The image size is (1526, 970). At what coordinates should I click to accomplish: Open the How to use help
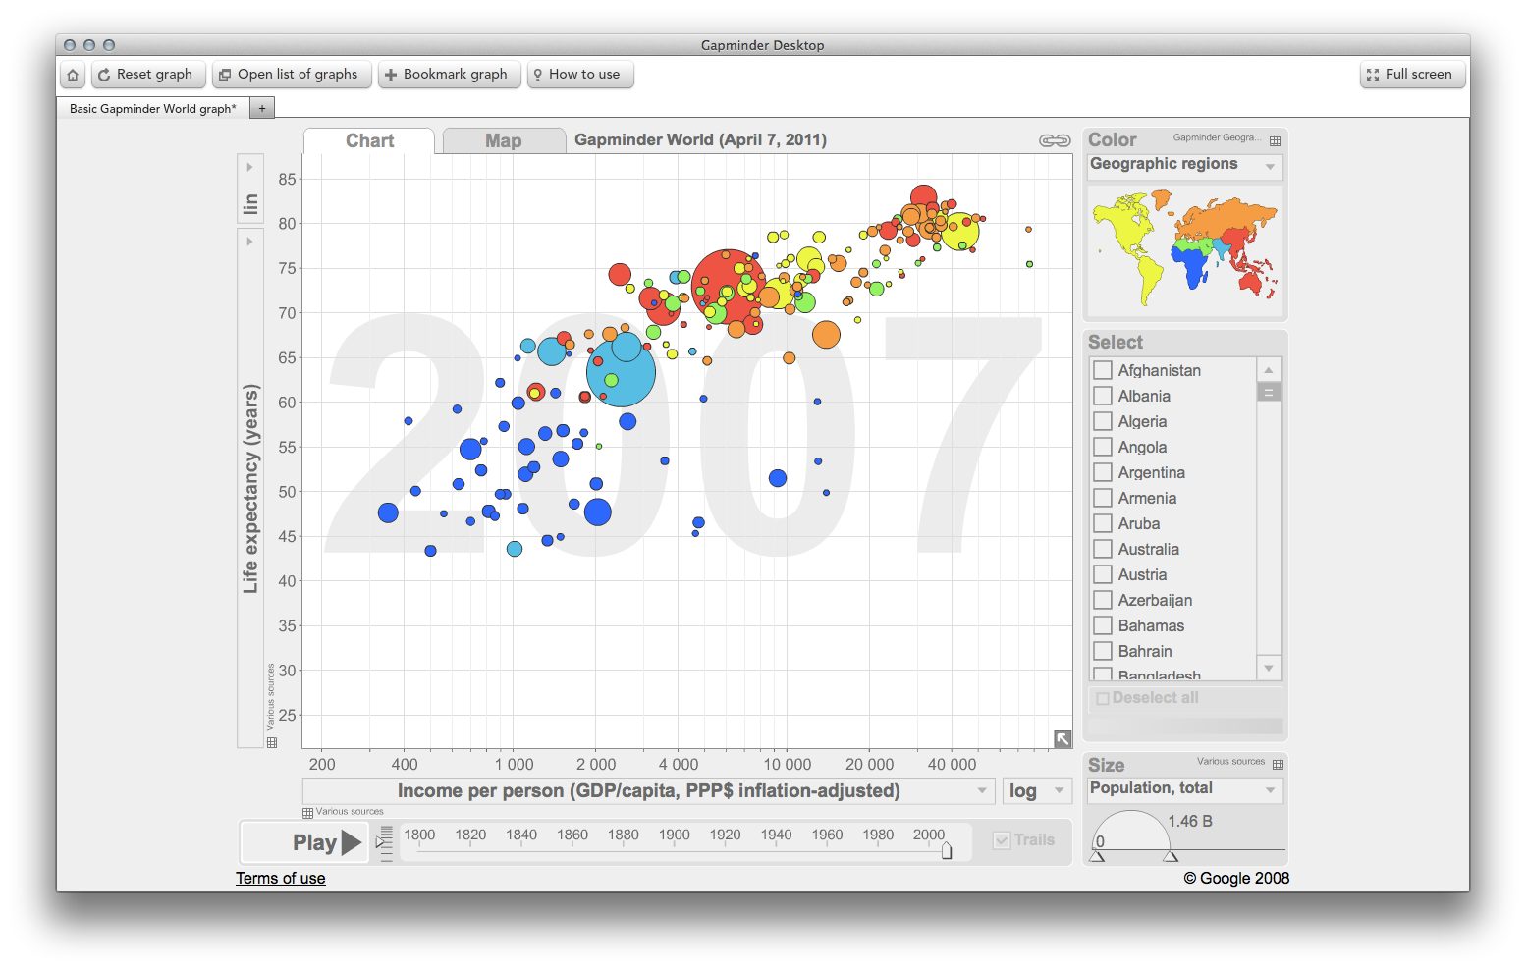(580, 75)
